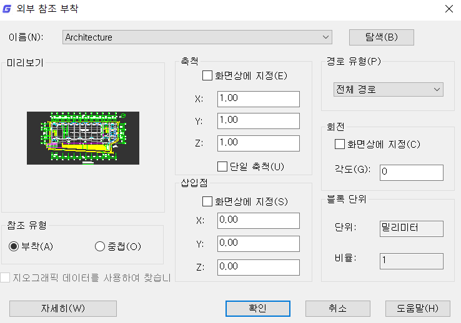Click the 삽입점 Y coordinate field
This screenshot has width=461, height=323.
click(x=259, y=244)
